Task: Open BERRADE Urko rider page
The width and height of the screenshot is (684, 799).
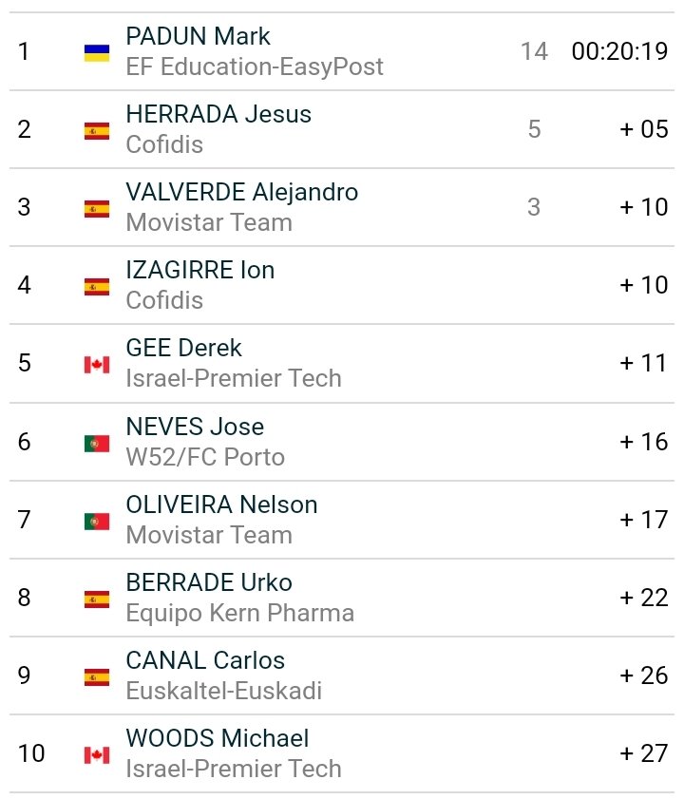Action: click(208, 582)
